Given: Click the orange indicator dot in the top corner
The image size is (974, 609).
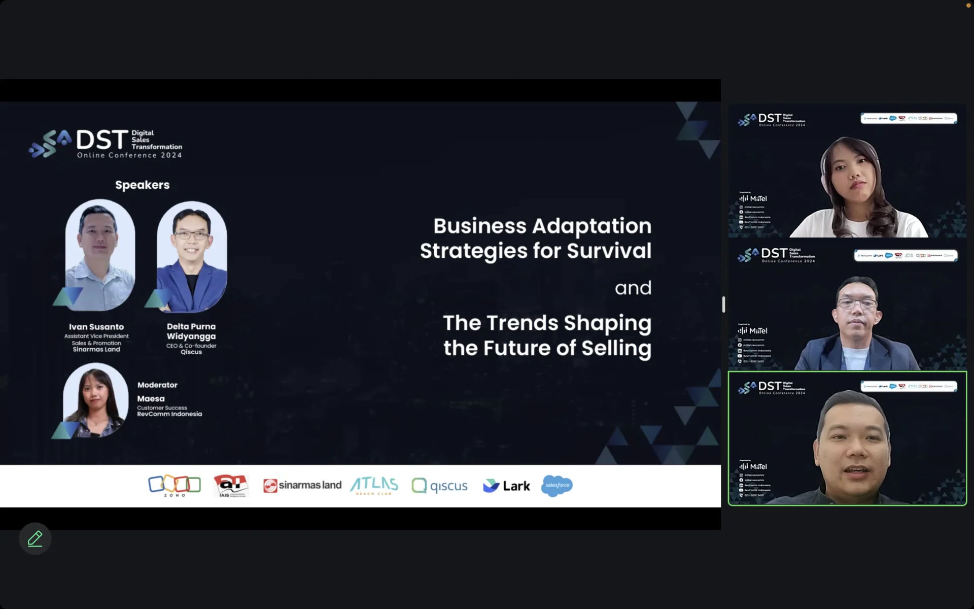Looking at the screenshot, I should pyautogui.click(x=968, y=5).
